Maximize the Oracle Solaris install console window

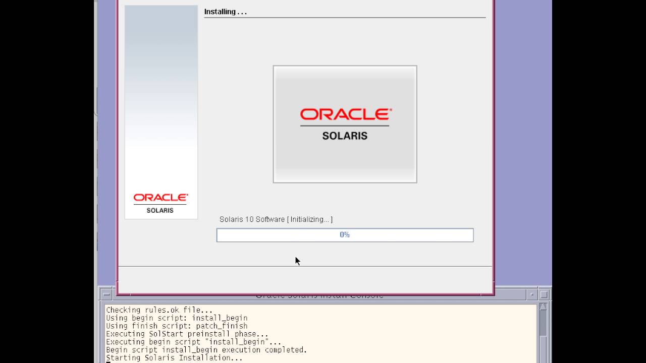[544, 295]
